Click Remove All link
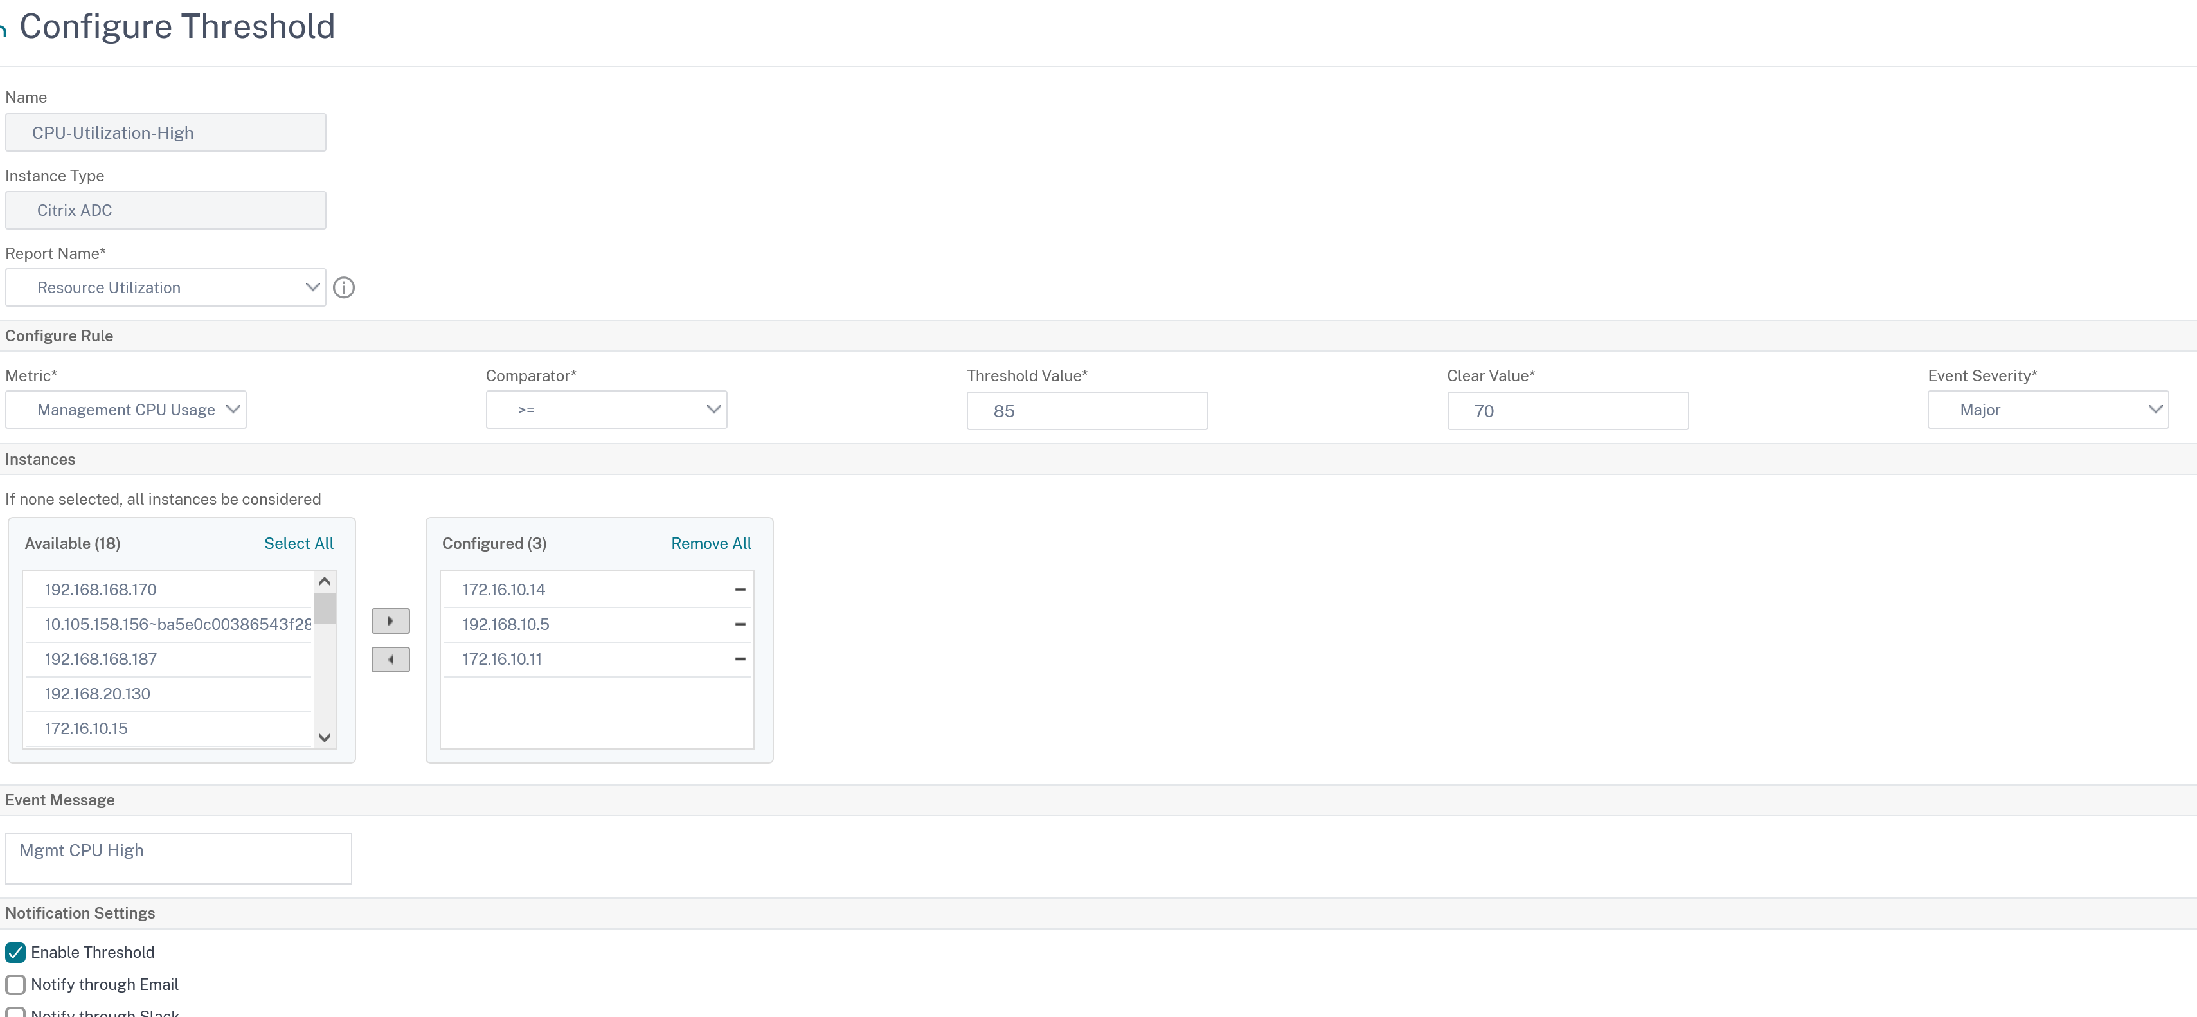This screenshot has height=1017, width=2197. [710, 543]
